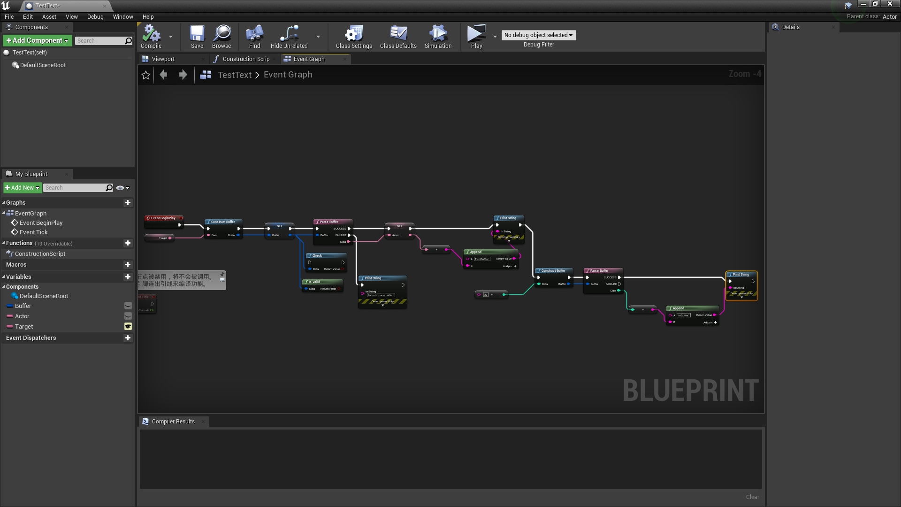Enable Hide Unrelated nodes
Screen dimensions: 901x507
click(289, 37)
